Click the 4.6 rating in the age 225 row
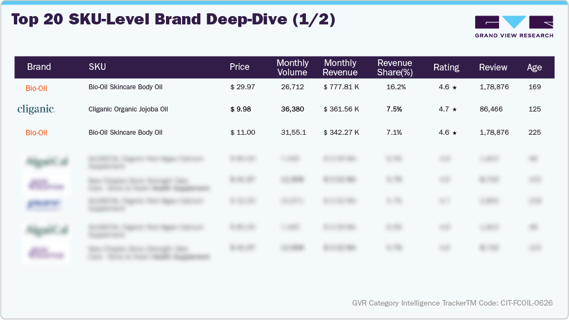The height and width of the screenshot is (320, 569). 444,133
